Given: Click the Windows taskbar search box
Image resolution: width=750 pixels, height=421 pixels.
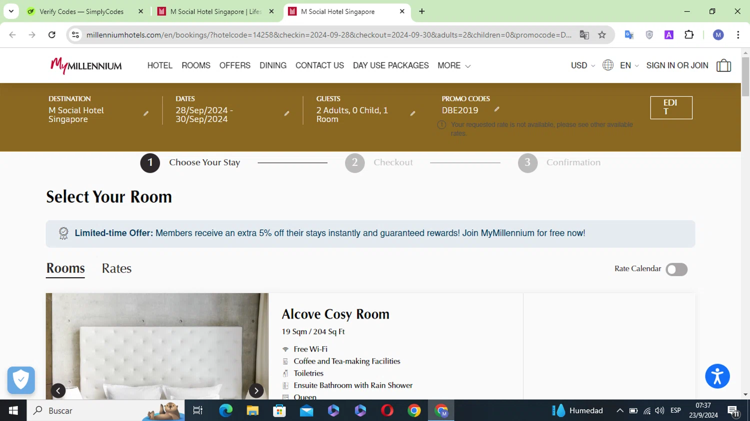Looking at the screenshot, I should [105, 411].
